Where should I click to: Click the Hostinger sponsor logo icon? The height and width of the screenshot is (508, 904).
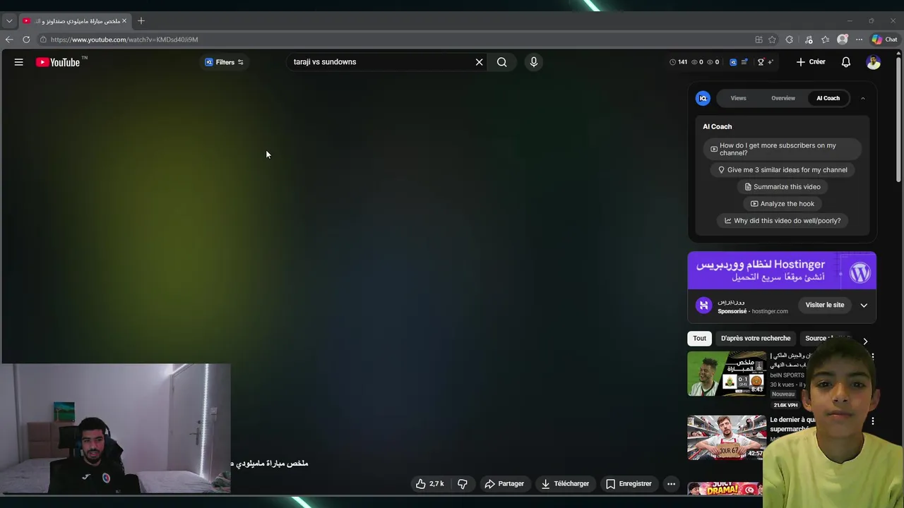(x=703, y=305)
